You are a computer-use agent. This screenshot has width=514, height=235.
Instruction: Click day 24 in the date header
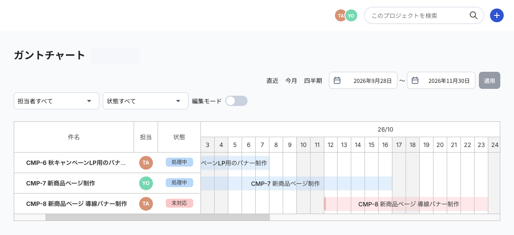[x=495, y=145]
